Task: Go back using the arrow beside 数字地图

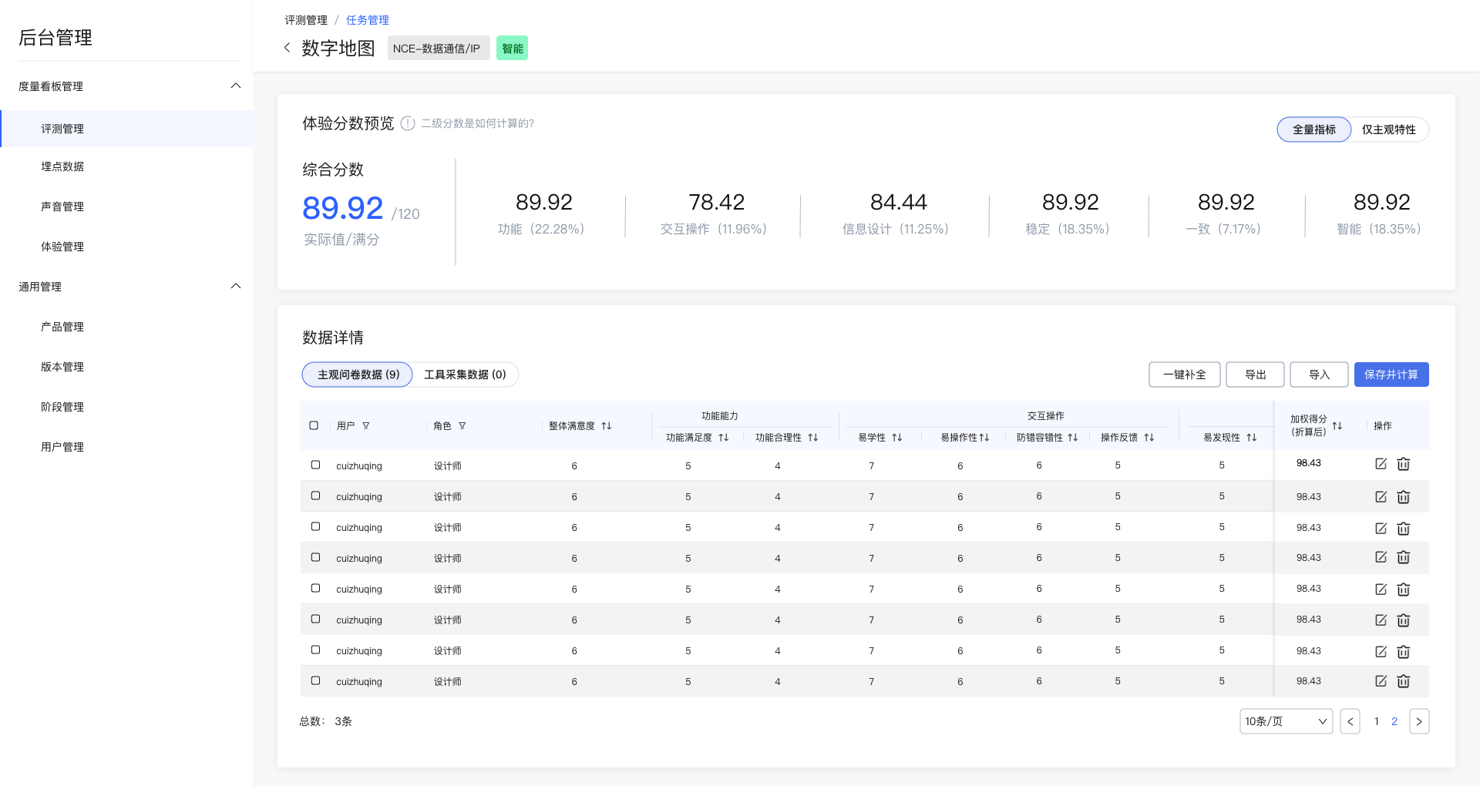Action: [x=287, y=48]
